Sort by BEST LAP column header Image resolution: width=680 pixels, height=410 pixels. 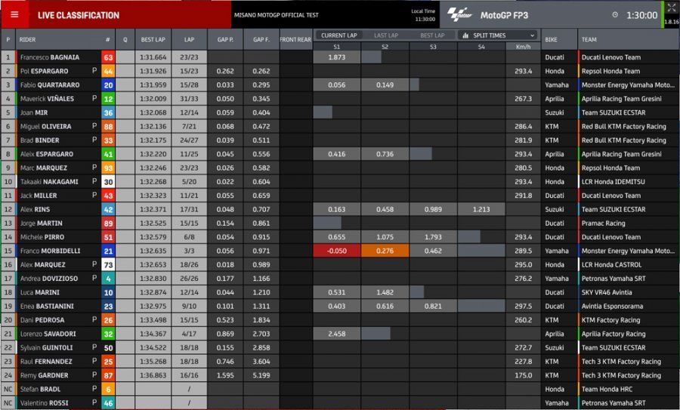(153, 39)
